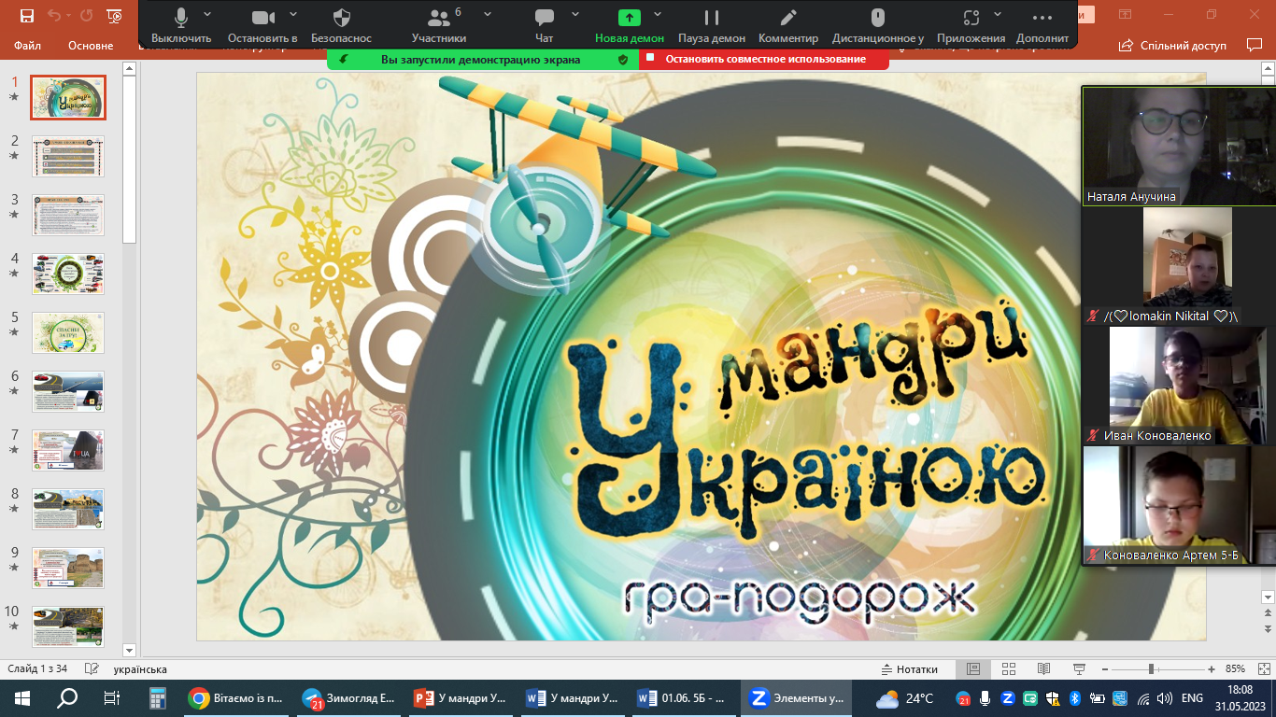Click lomakin Nikital participant video tile

click(x=1179, y=265)
